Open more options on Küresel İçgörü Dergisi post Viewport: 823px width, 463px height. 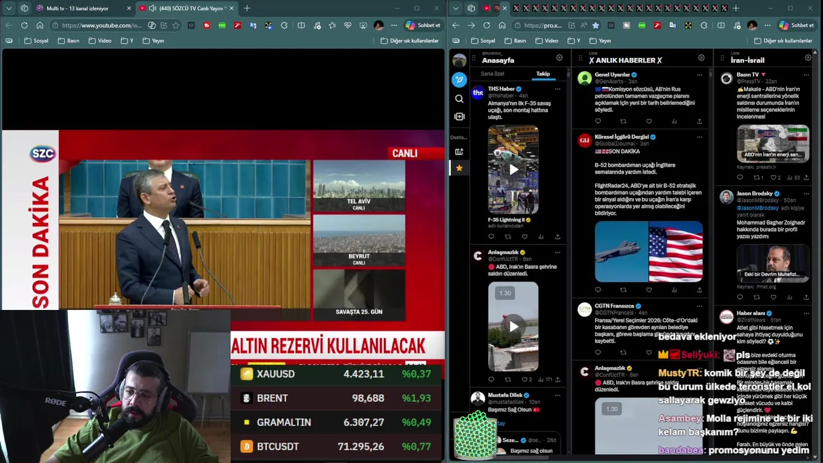click(x=700, y=137)
